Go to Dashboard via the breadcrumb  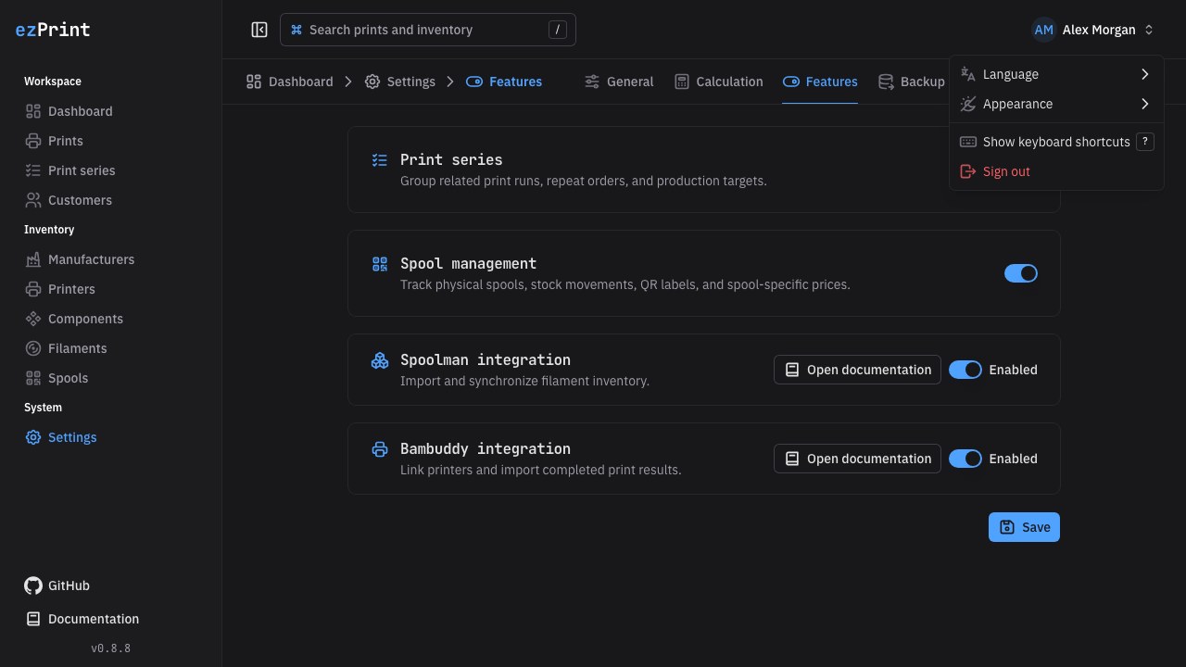pos(290,82)
